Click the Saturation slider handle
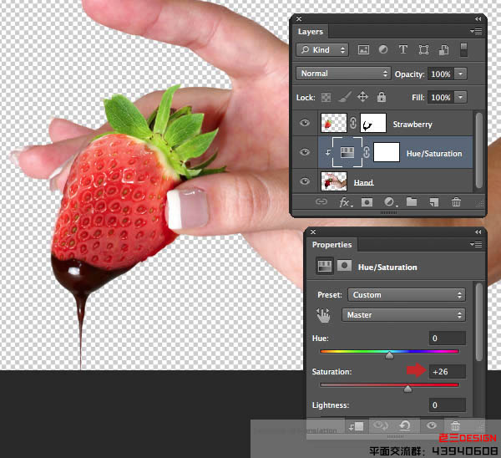Screen dimensions: 501x458 (407, 389)
